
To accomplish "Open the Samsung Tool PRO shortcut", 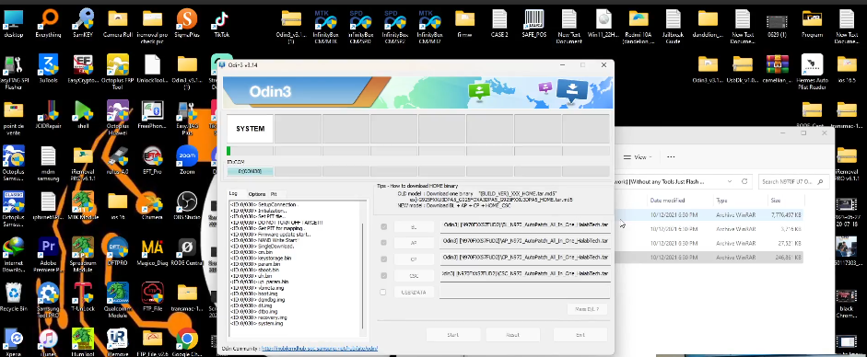I will pos(48,301).
